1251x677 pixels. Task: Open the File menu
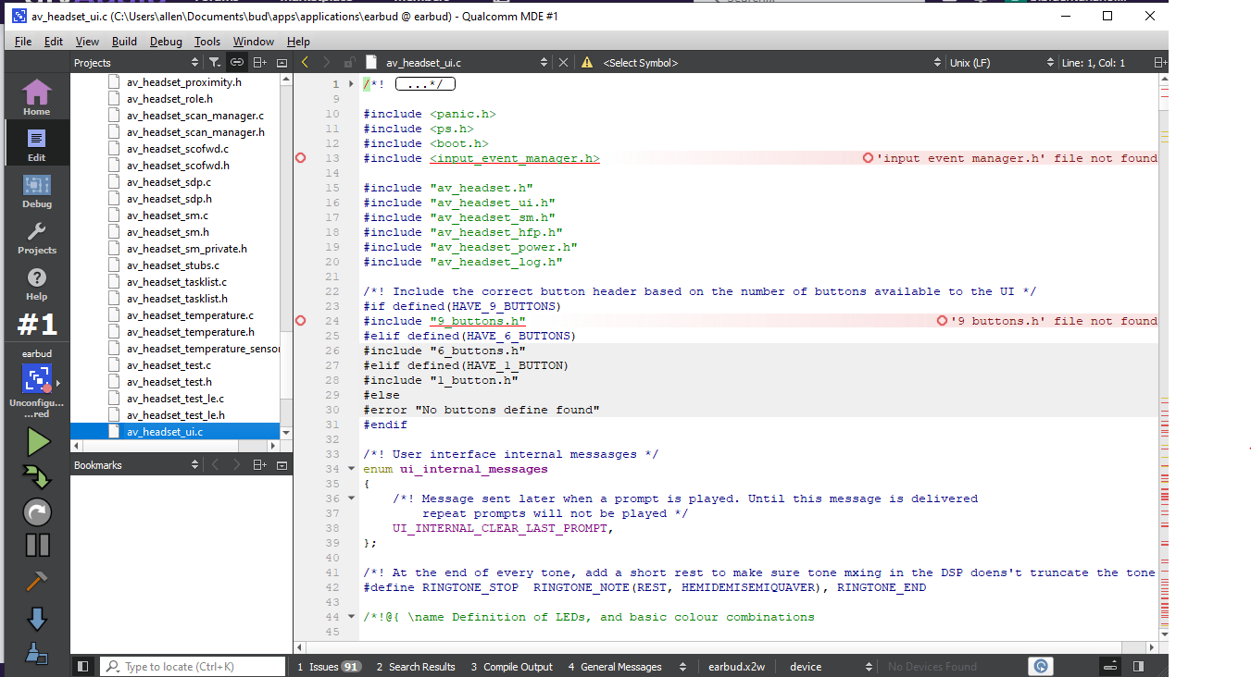coord(23,42)
